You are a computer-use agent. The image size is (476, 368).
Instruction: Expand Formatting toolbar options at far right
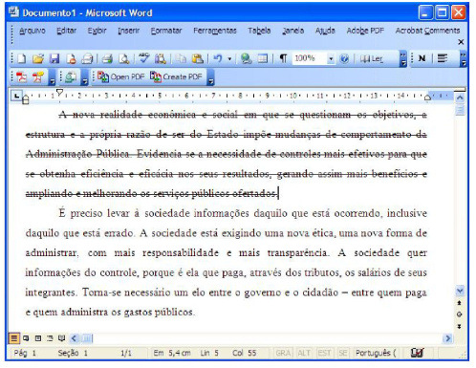pos(464,59)
